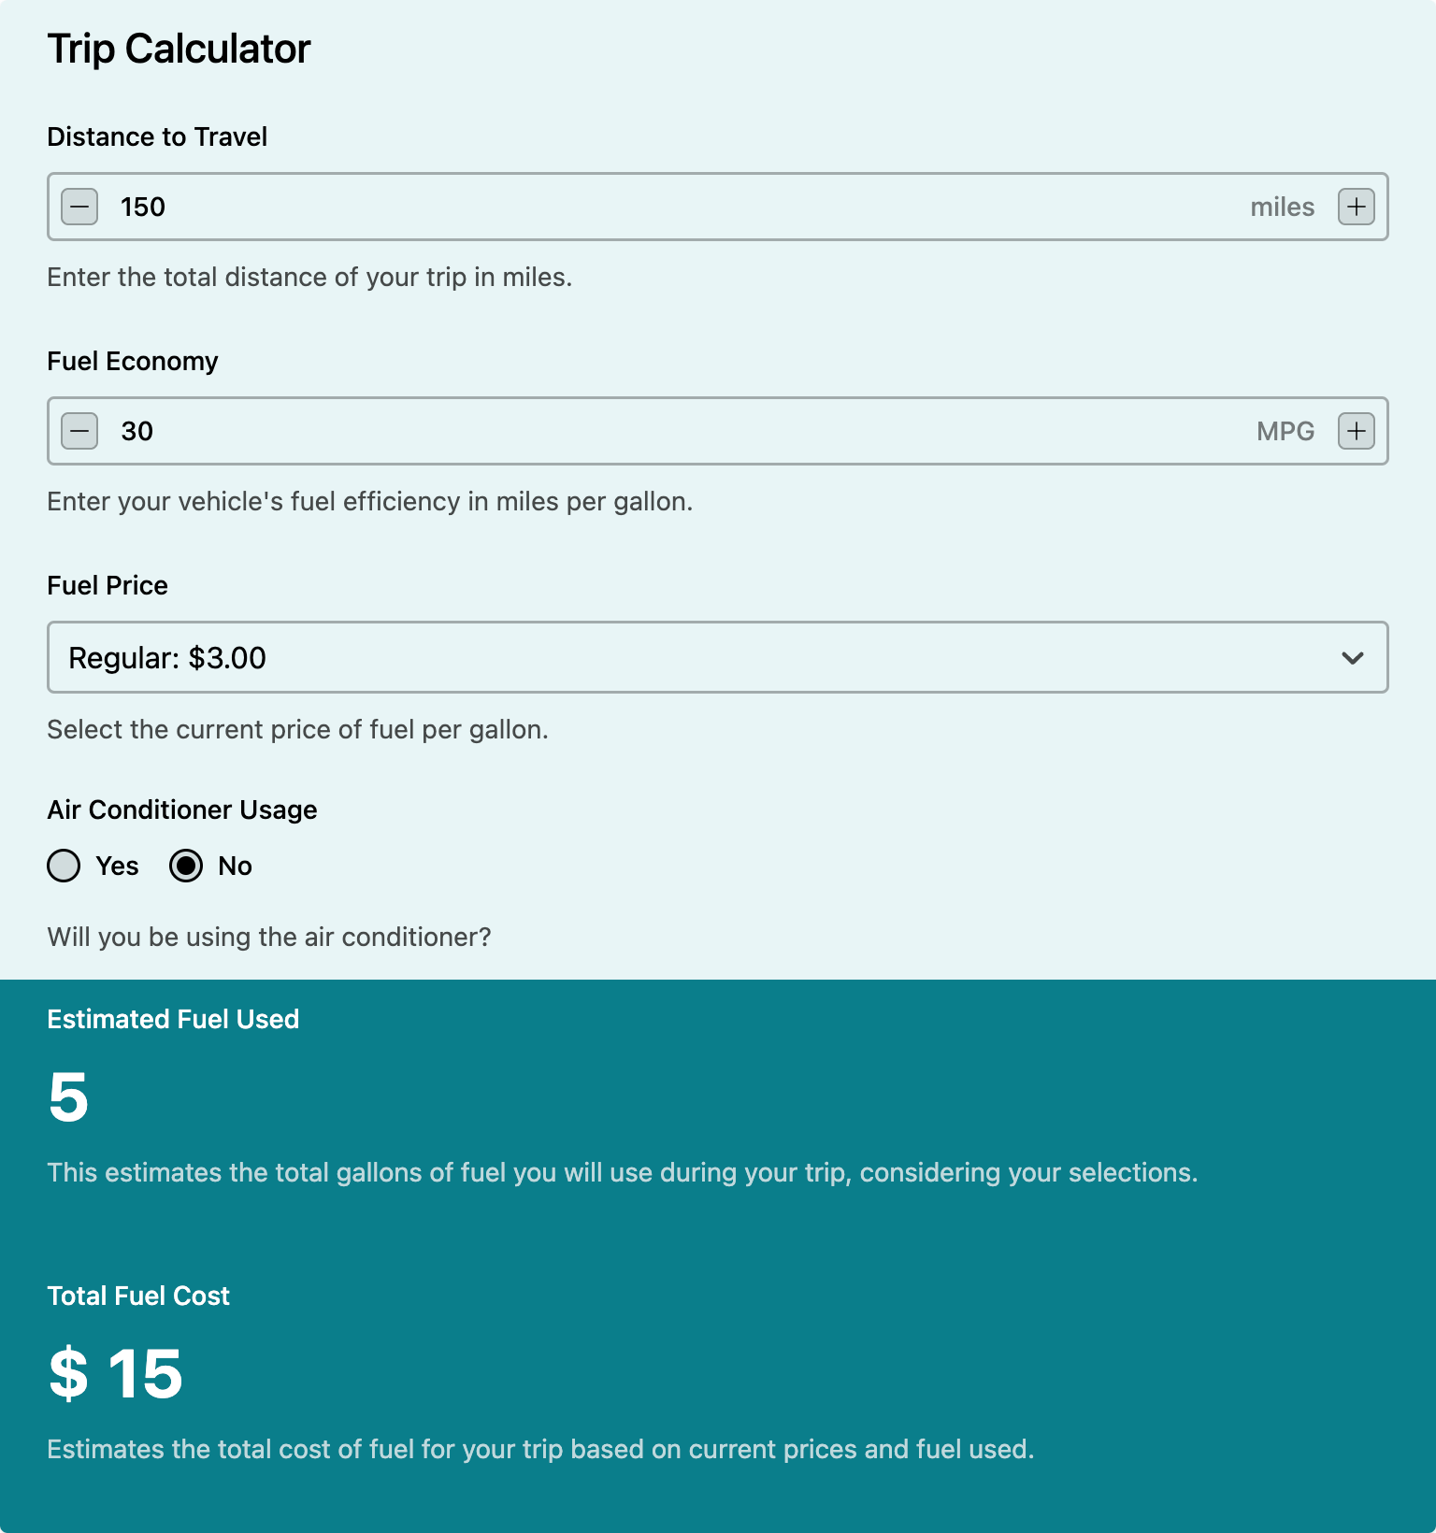This screenshot has height=1533, width=1436.
Task: Increase the trip distance using the plus icon
Action: [1357, 207]
